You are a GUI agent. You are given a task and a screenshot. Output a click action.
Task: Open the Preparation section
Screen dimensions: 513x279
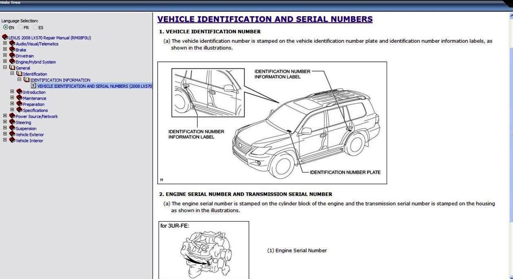(x=34, y=105)
